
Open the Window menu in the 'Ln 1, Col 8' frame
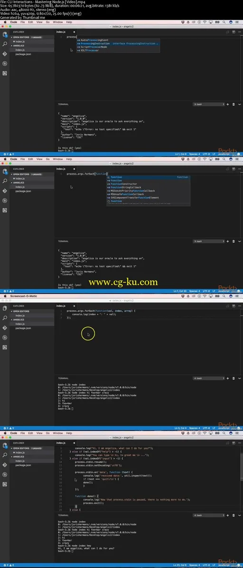click(58, 22)
